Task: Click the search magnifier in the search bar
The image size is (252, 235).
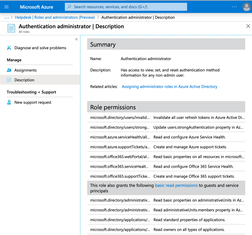Action: pos(70,7)
